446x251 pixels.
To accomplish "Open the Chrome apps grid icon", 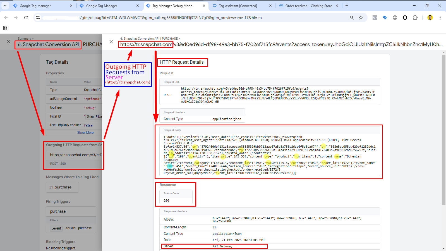I will (5, 28).
